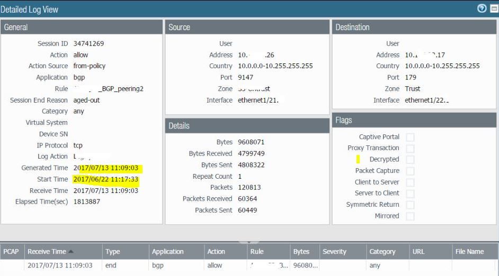Open the help icon in title bar
The image size is (499, 276).
coord(483,9)
